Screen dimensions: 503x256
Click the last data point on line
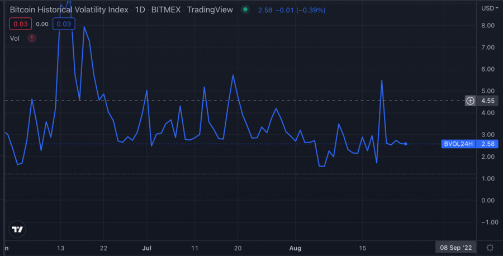(x=405, y=144)
